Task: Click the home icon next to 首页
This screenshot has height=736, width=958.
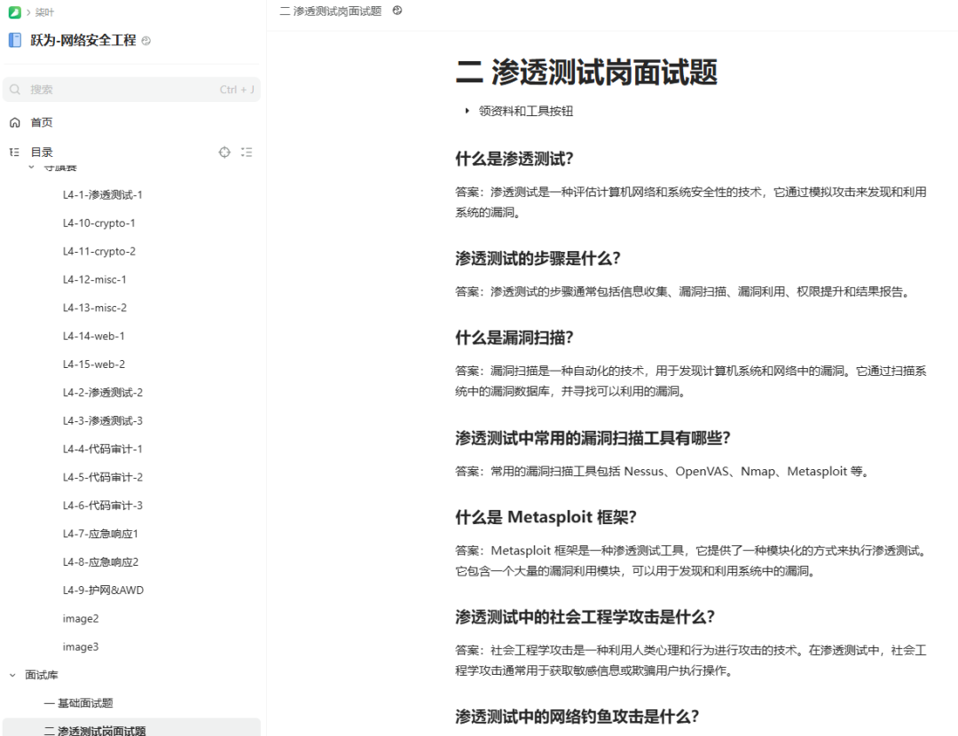Action: tap(15, 122)
